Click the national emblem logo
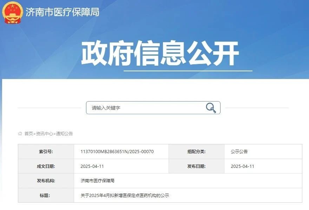Screen dimensions: 309x210 click(x=13, y=13)
